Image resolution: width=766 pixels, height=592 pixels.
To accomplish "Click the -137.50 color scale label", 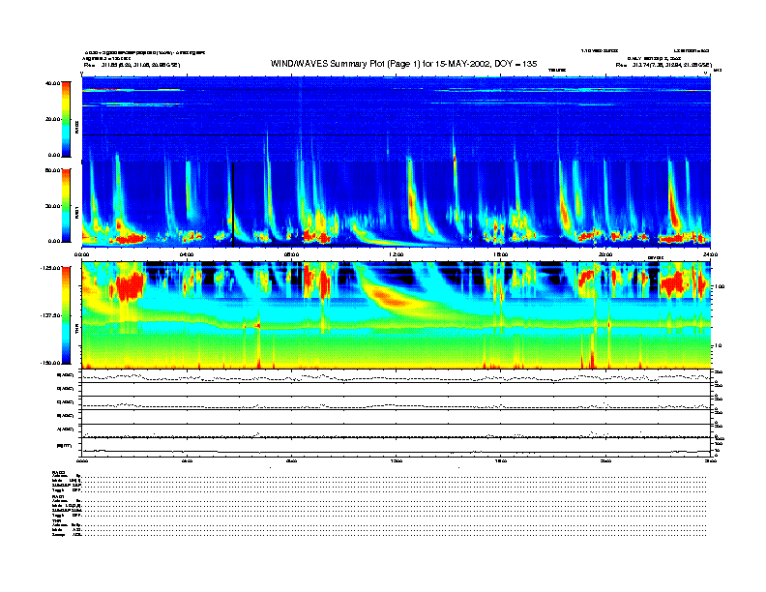I will coord(50,315).
